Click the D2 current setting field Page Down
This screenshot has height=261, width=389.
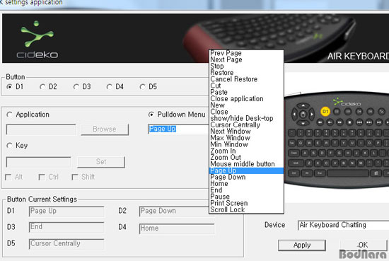point(174,211)
